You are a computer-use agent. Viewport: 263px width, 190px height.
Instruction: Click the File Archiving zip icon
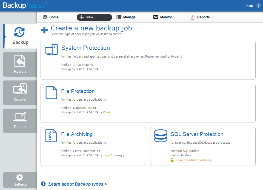[x=51, y=136]
